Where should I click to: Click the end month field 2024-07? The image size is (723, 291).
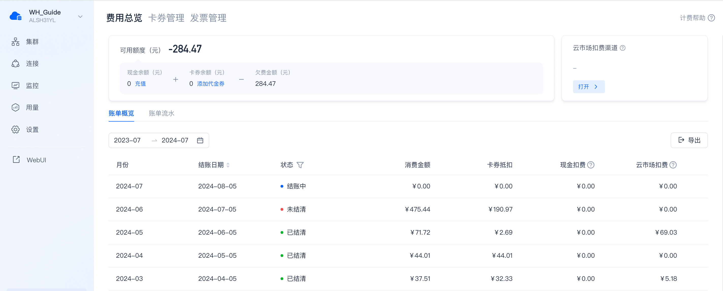pyautogui.click(x=175, y=140)
